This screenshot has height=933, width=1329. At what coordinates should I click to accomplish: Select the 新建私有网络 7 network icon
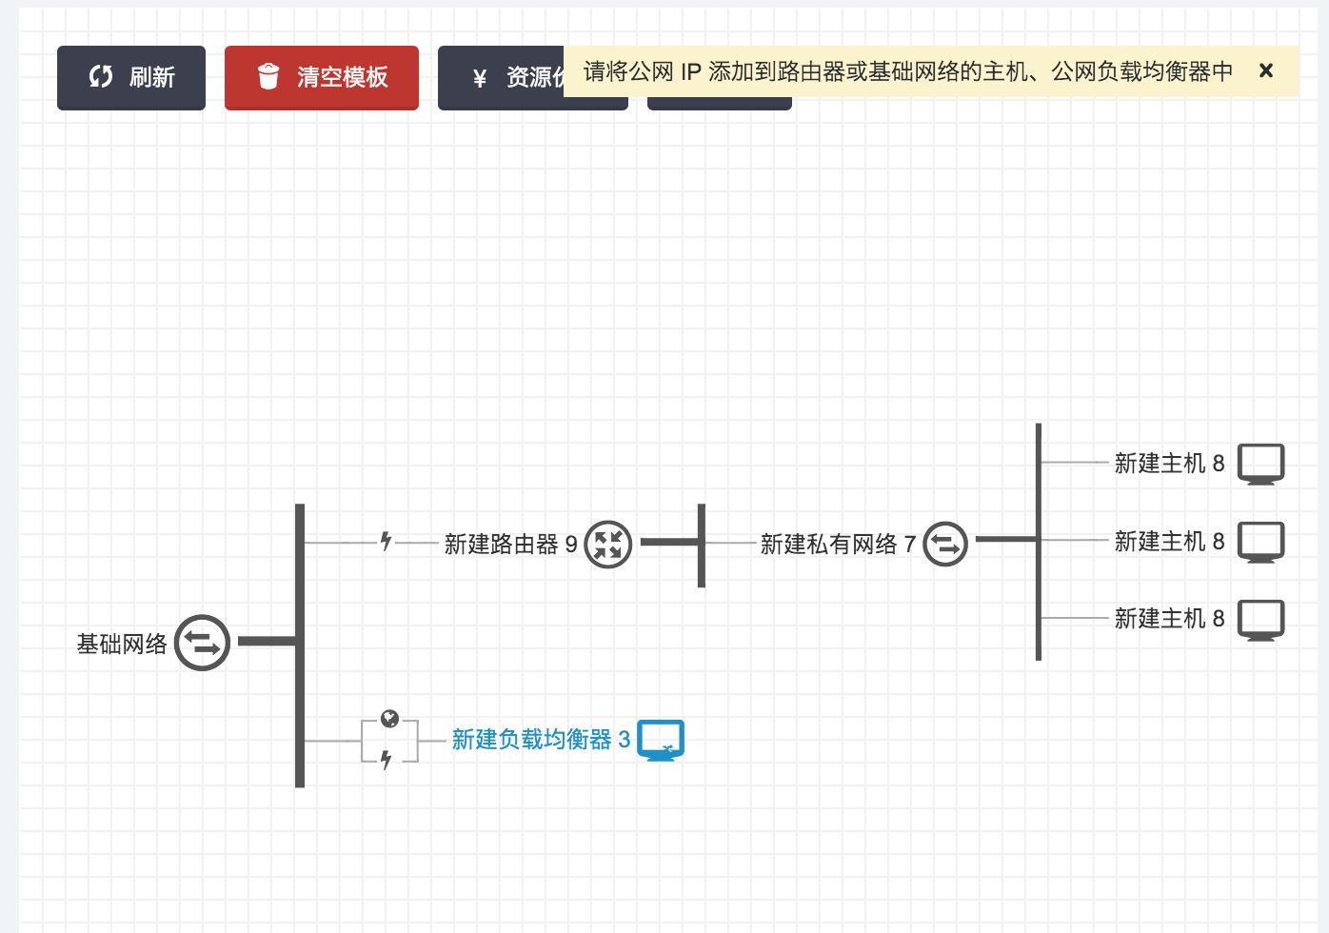[944, 545]
